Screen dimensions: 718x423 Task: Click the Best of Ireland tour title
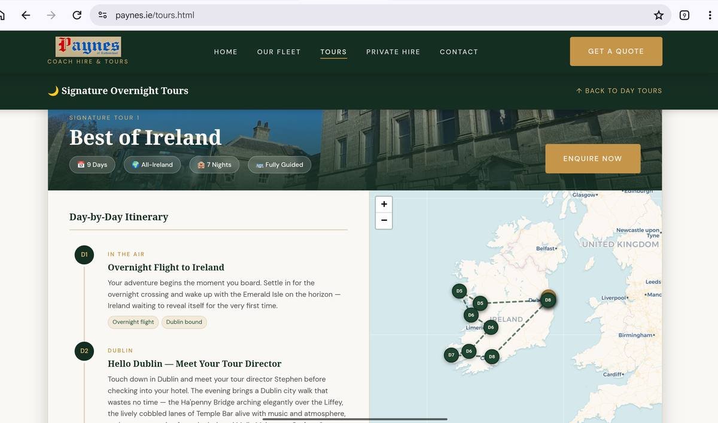[145, 138]
